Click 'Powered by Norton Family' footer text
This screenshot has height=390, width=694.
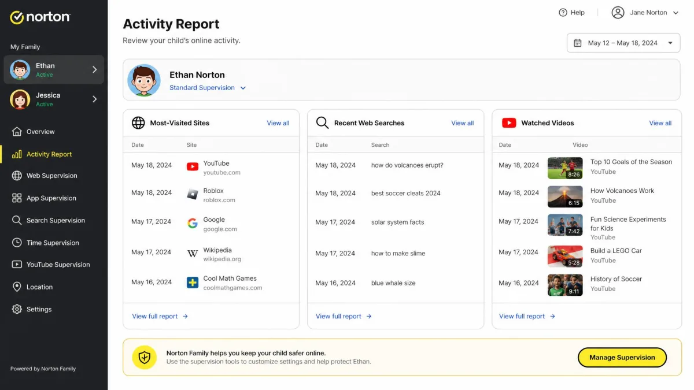[43, 369]
